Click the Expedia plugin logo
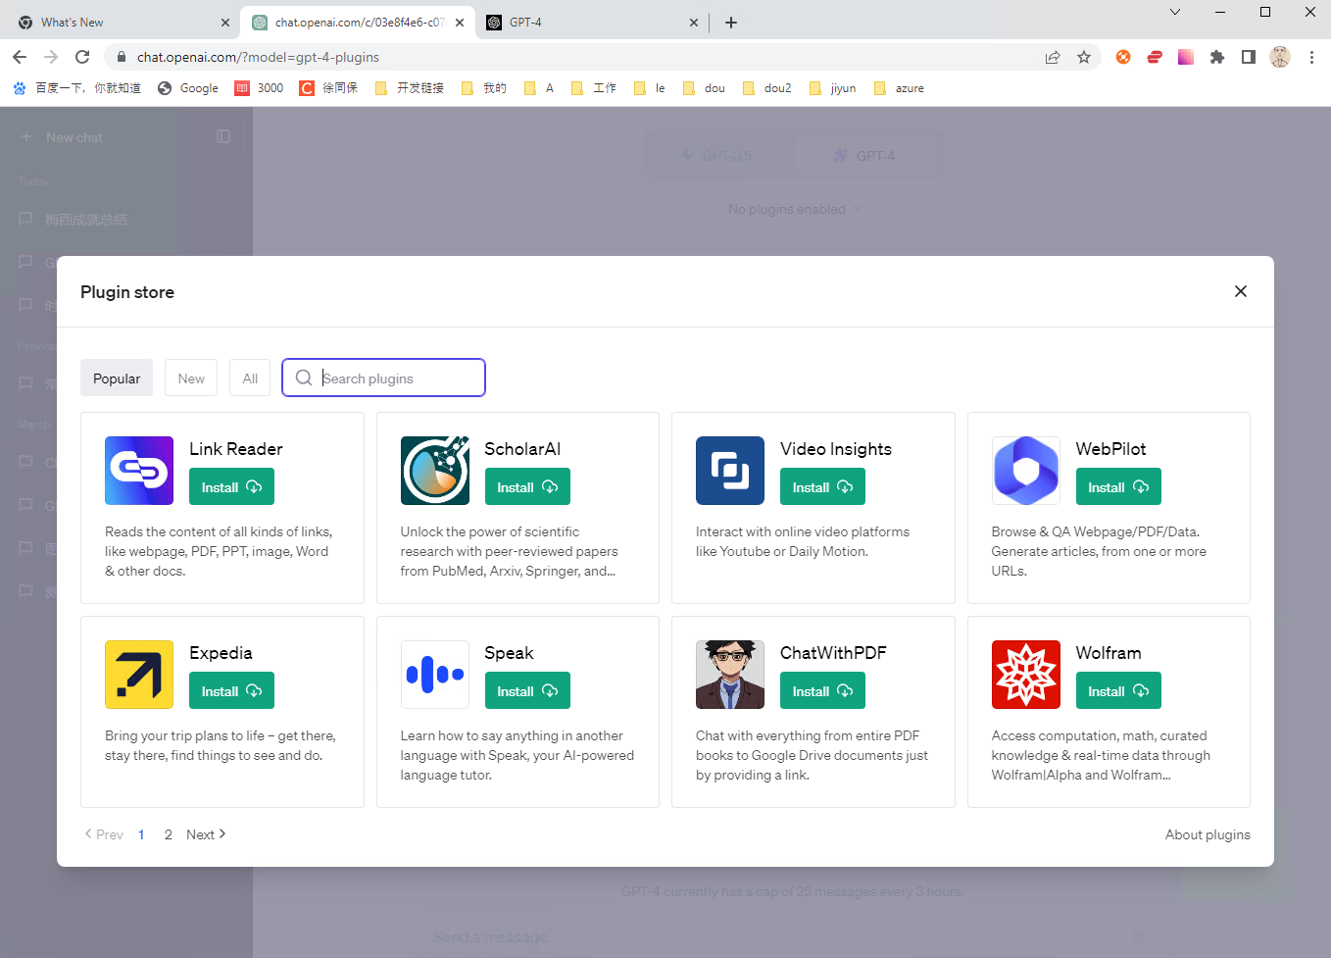The image size is (1331, 958). click(139, 675)
